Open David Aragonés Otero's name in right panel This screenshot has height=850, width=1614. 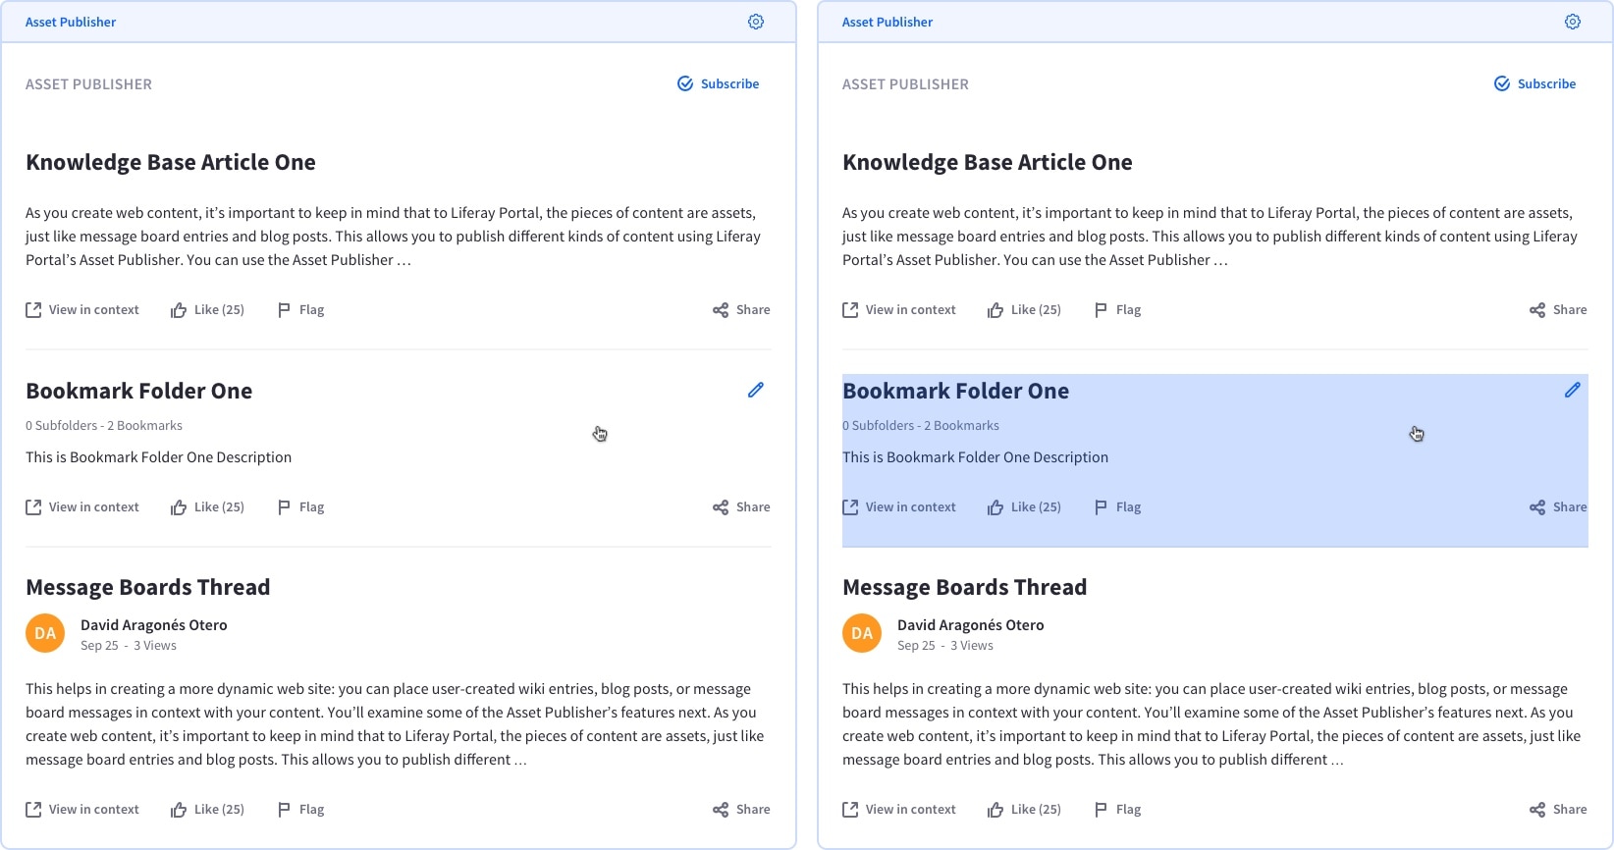pyautogui.click(x=970, y=625)
